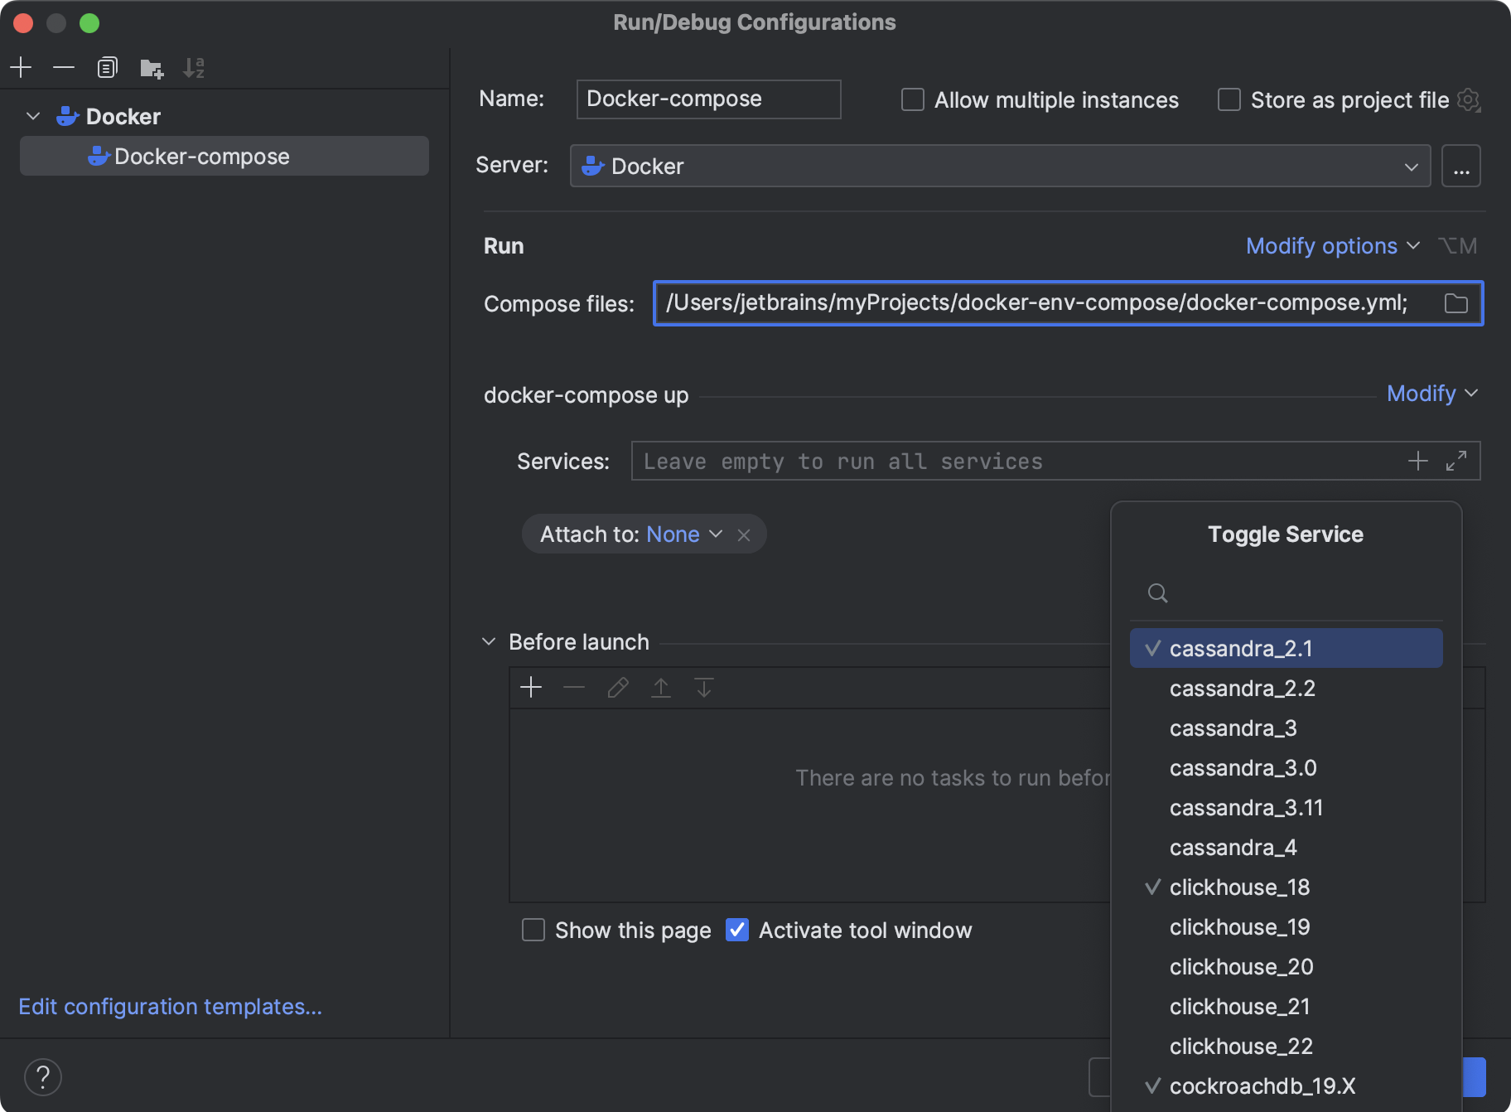The height and width of the screenshot is (1112, 1511).
Task: Uncheck Activate tool window
Action: tap(737, 930)
